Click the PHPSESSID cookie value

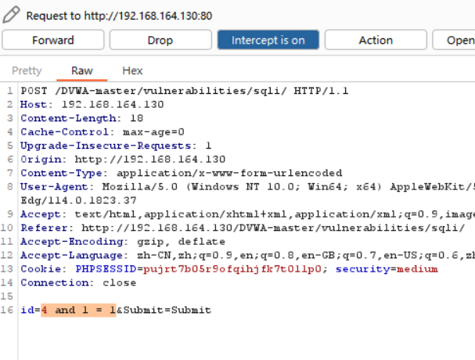pos(232,269)
